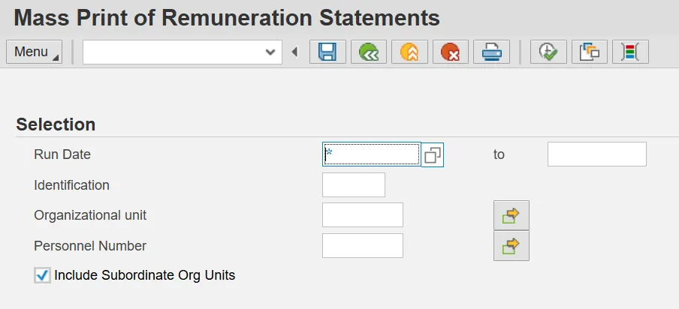
Task: Hit the red Cancel icon
Action: [450, 52]
